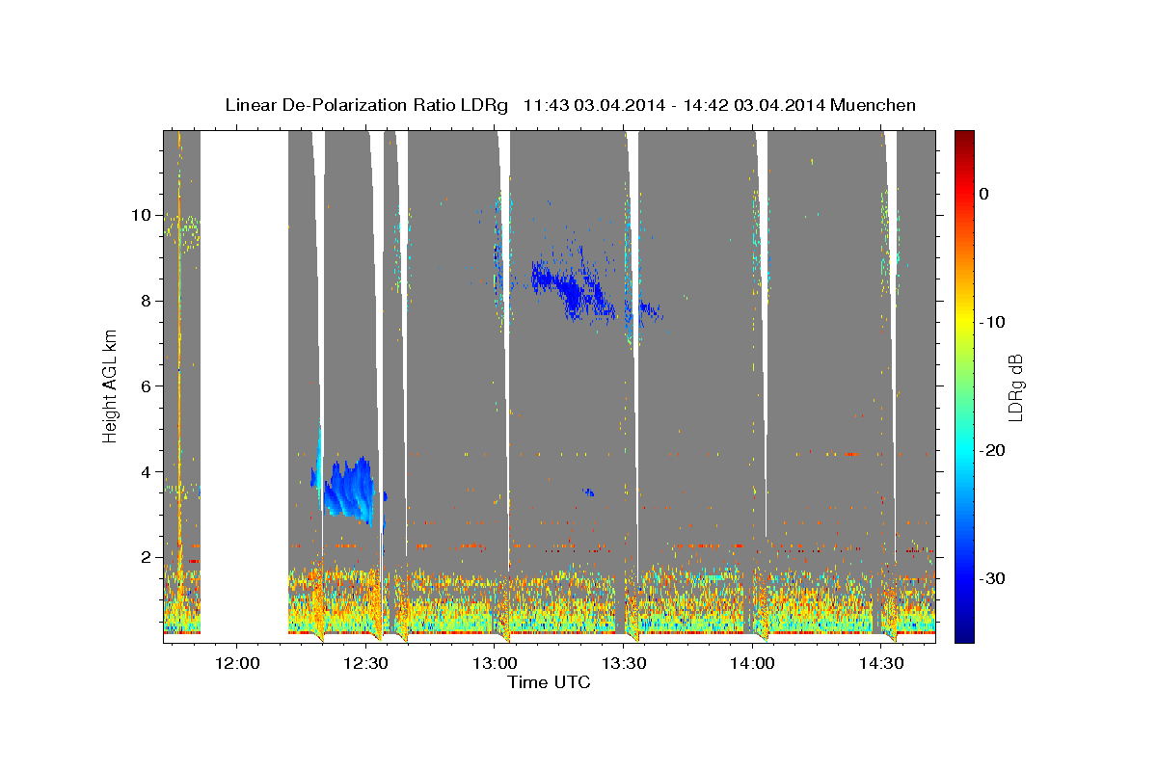Select the 13:30 time tick label
Screen dimensions: 1157x771
[624, 663]
